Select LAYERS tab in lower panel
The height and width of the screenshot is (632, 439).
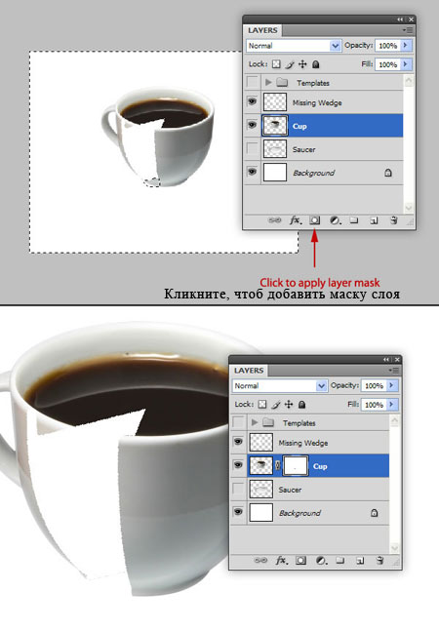pos(249,371)
